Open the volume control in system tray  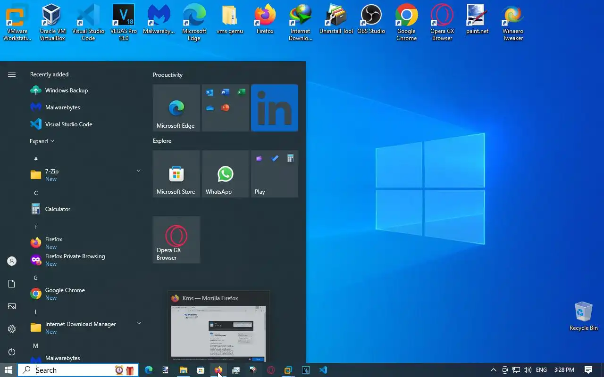(528, 370)
